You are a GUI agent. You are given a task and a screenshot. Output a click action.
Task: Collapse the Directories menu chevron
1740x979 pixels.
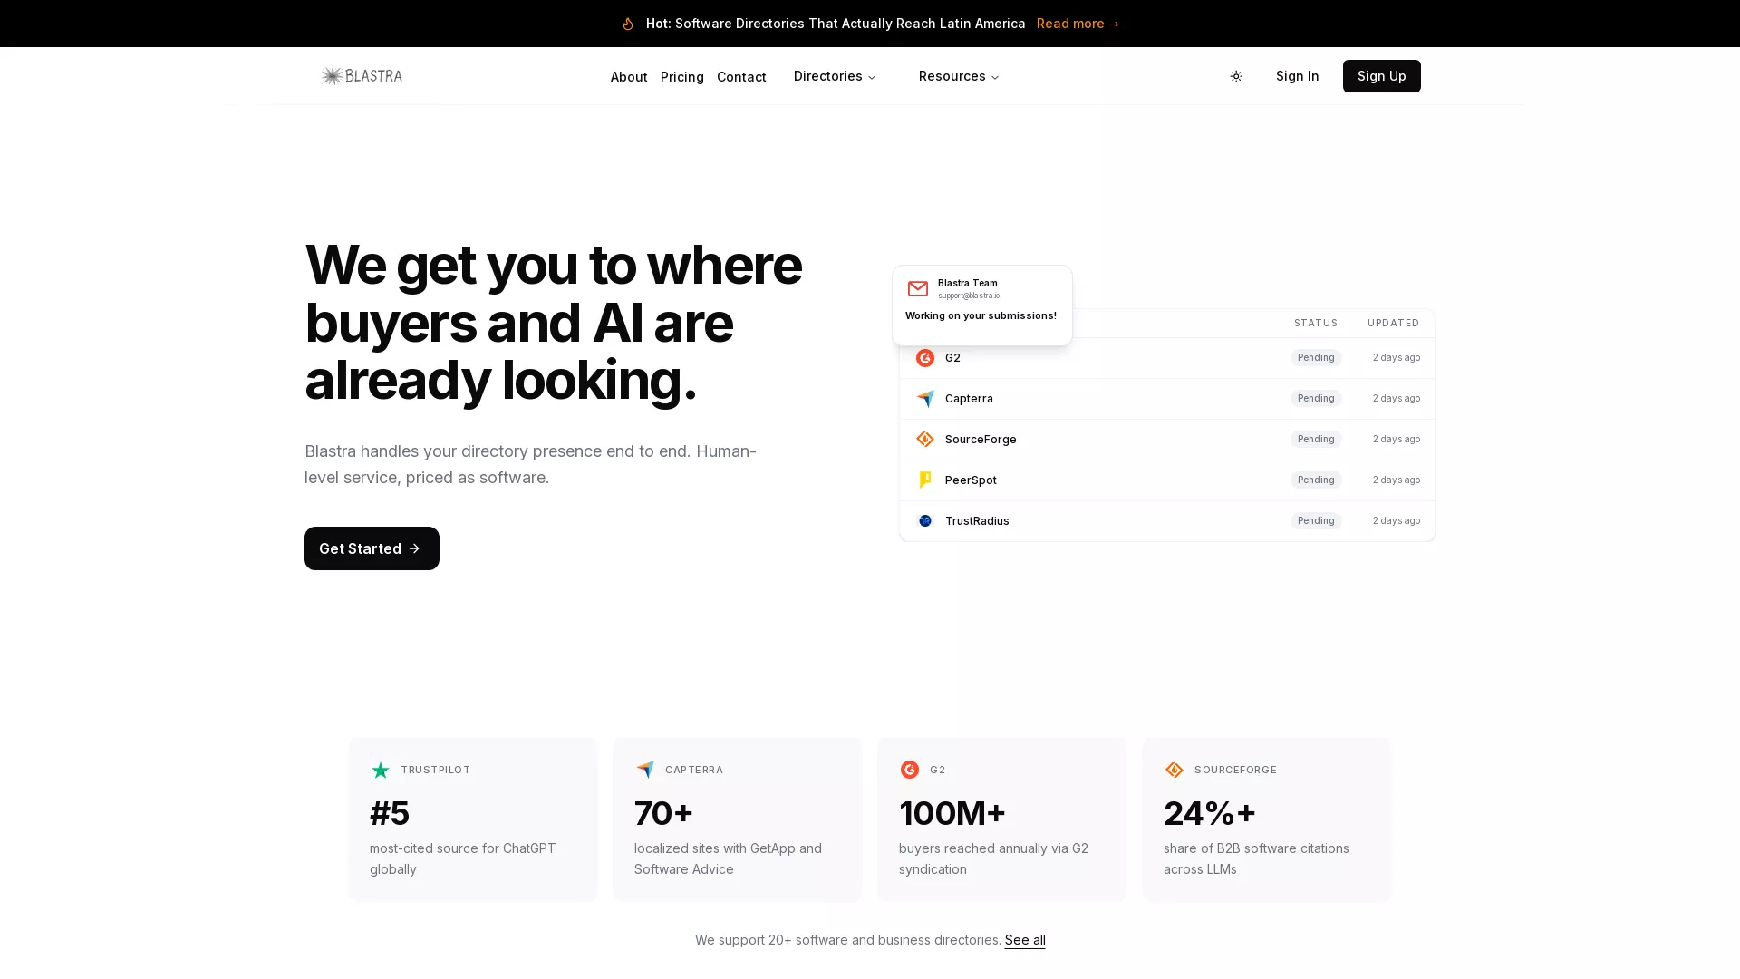(871, 77)
